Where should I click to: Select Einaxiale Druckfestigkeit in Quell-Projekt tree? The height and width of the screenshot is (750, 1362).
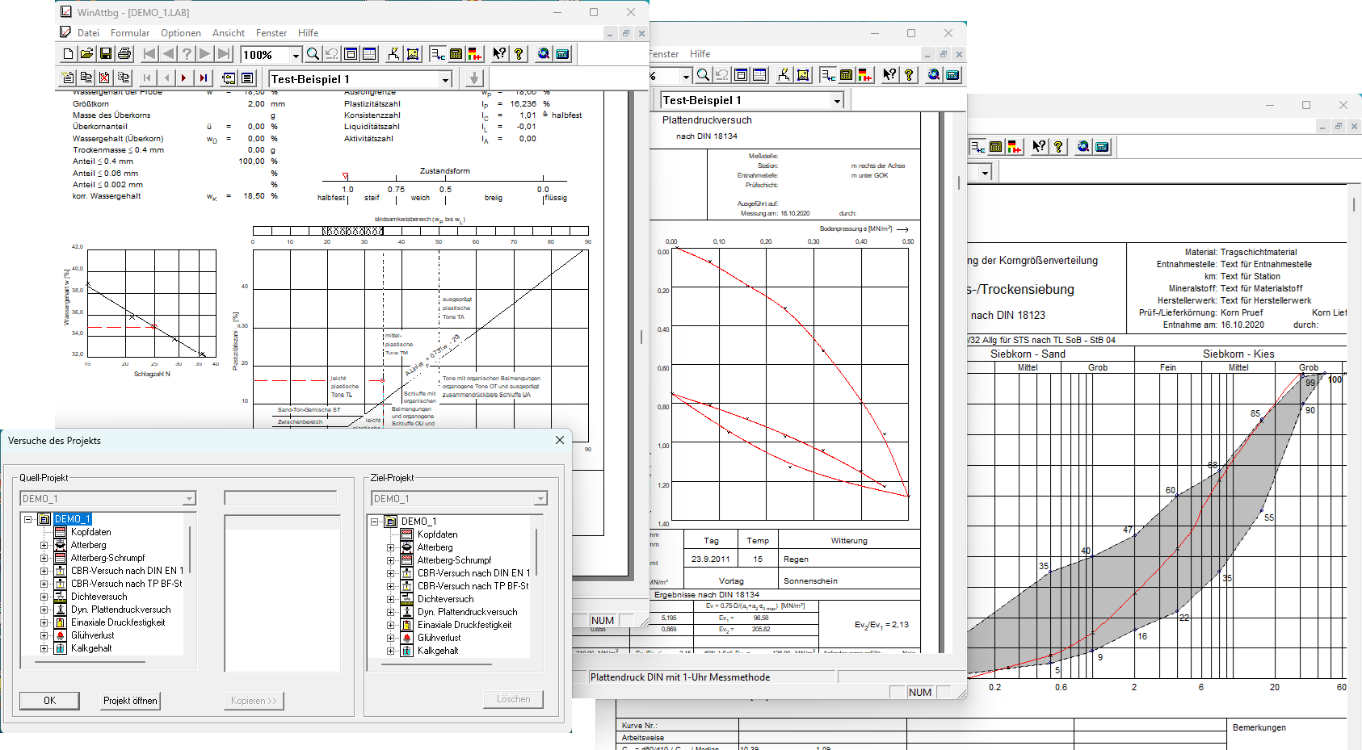(x=118, y=622)
